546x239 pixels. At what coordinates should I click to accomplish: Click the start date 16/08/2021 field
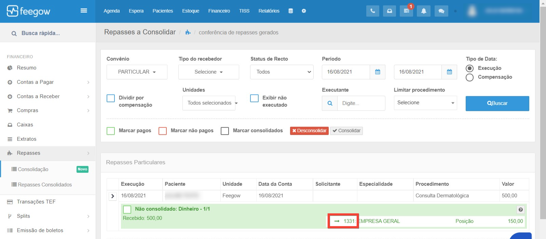point(346,72)
